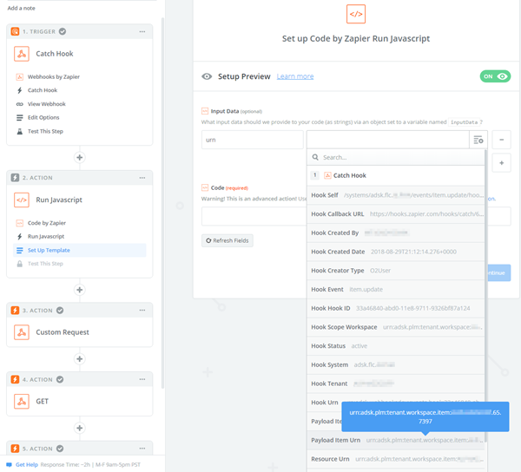Image resolution: width=521 pixels, height=472 pixels.
Task: Collapse the Catch Hook group header in dropdown
Action: (396, 175)
